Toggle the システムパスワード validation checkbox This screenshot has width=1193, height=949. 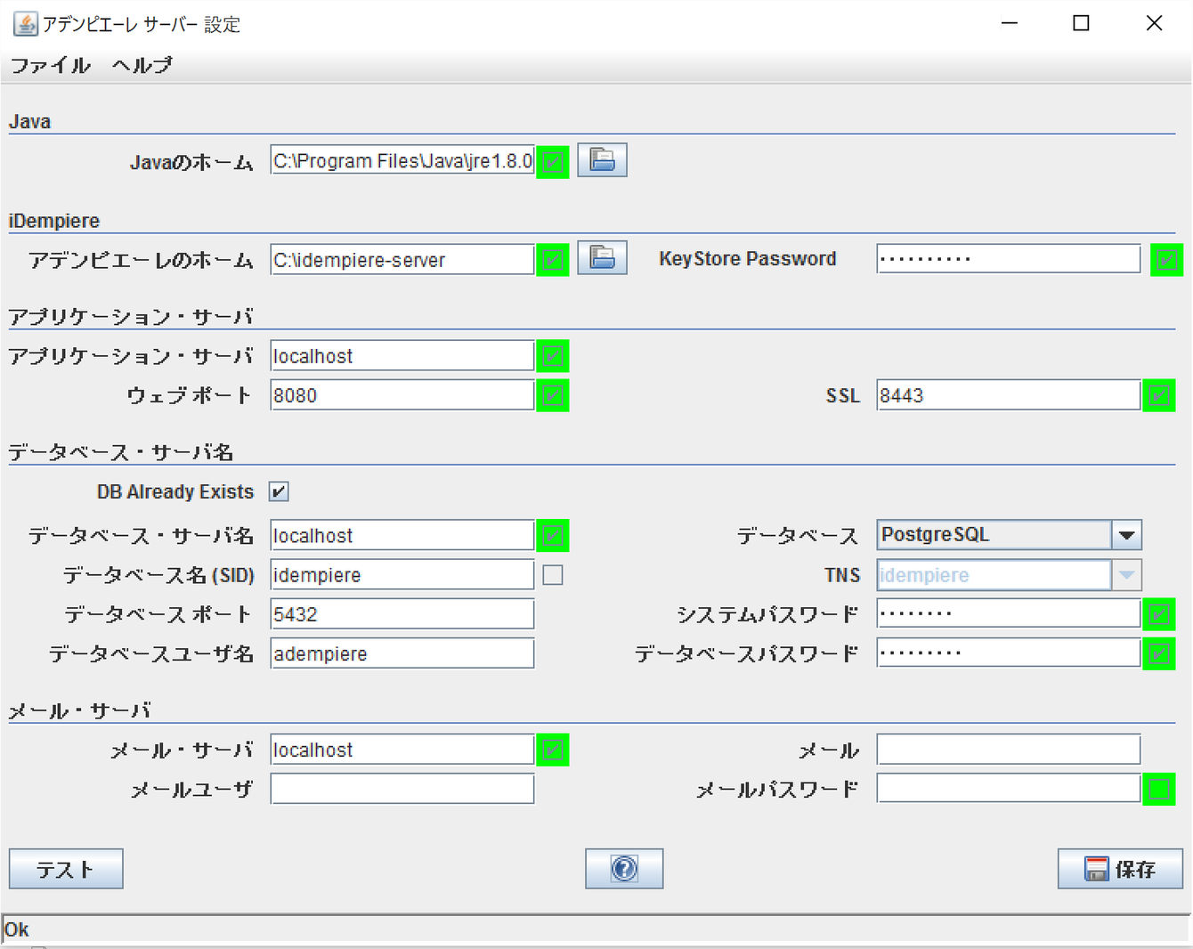click(x=1158, y=613)
